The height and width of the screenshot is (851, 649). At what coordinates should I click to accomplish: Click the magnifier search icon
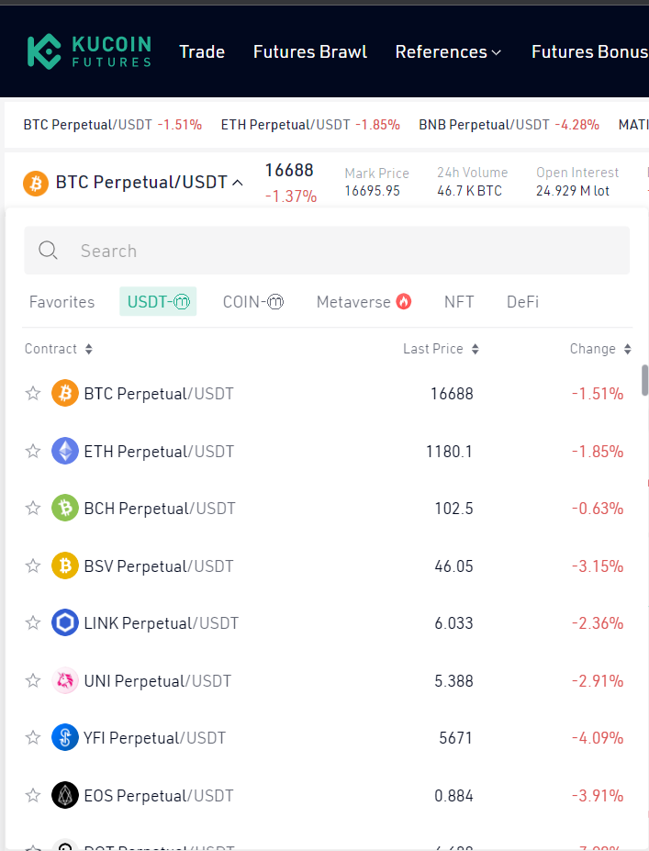(49, 251)
